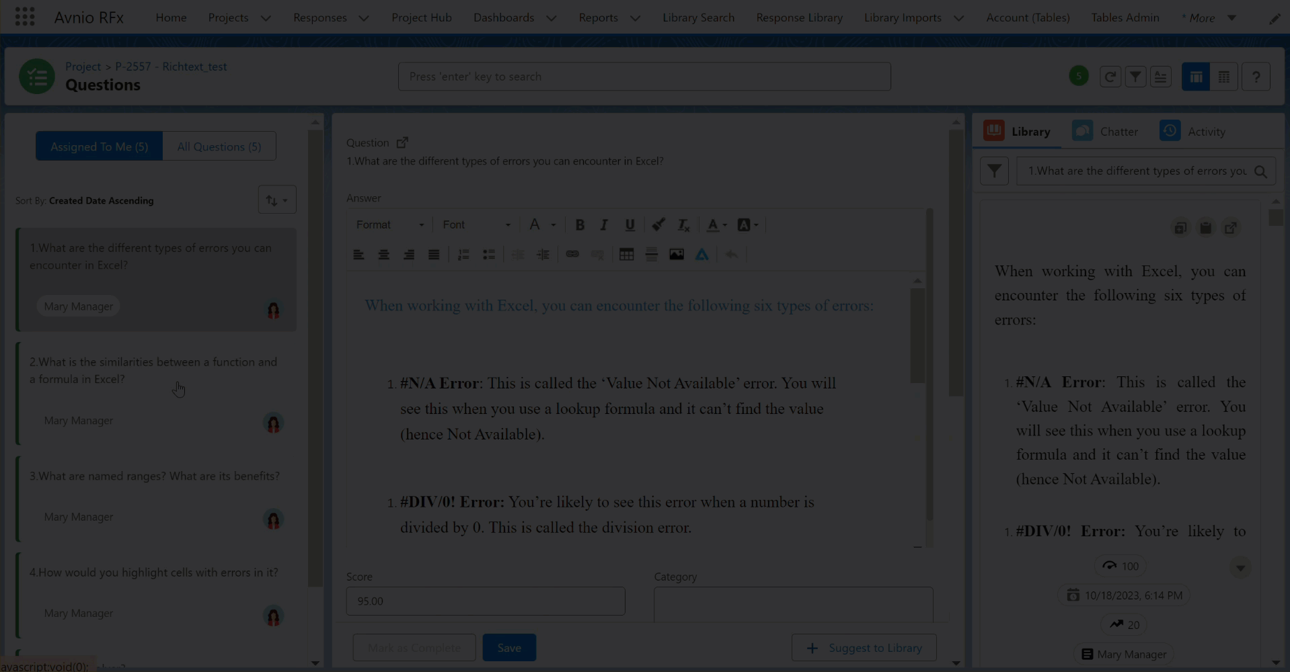Increase indent in editor
1290x672 pixels.
543,255
